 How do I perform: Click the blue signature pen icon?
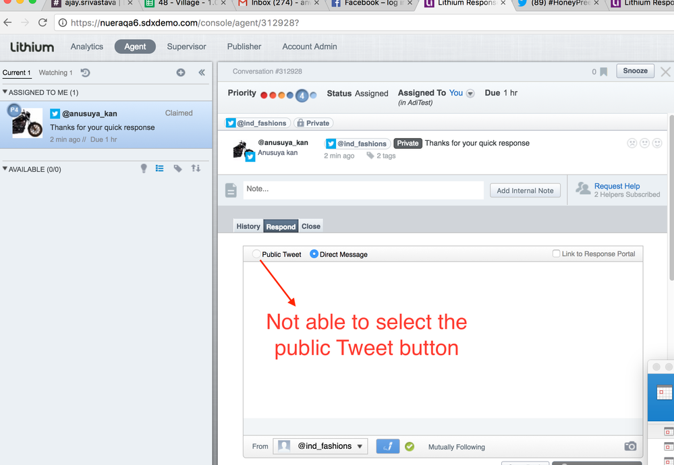point(388,447)
